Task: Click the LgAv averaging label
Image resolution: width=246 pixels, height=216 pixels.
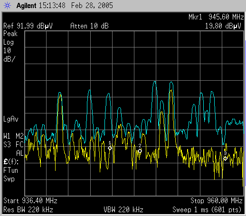Action: tap(11, 119)
